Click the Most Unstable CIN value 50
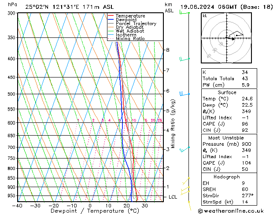 [x=245, y=170]
